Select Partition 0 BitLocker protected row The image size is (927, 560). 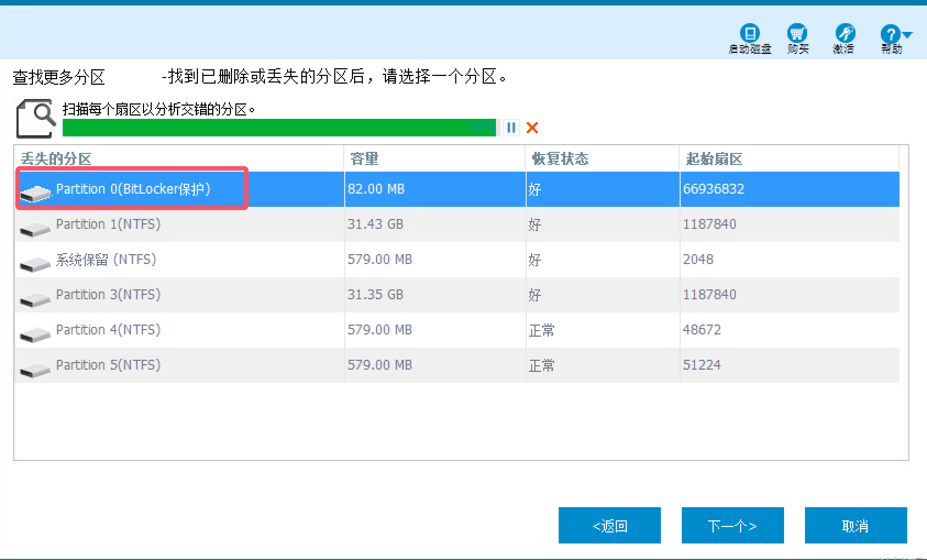[133, 189]
